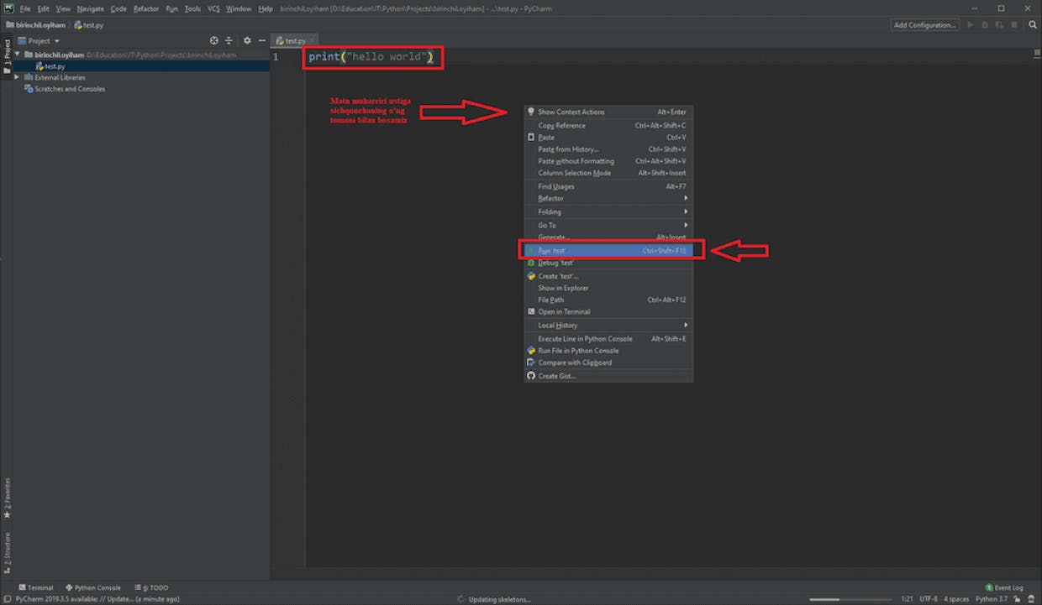
Task: Choose Copy Reference from context menu
Action: [608, 126]
